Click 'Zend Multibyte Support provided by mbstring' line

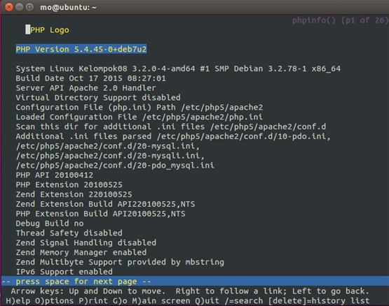120,262
